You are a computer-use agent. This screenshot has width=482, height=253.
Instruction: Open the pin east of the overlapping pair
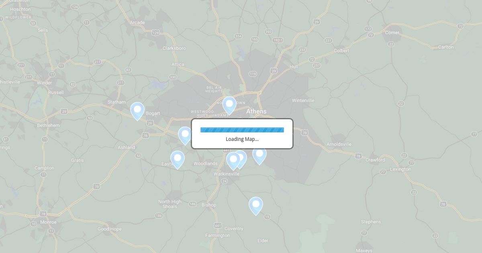259,155
